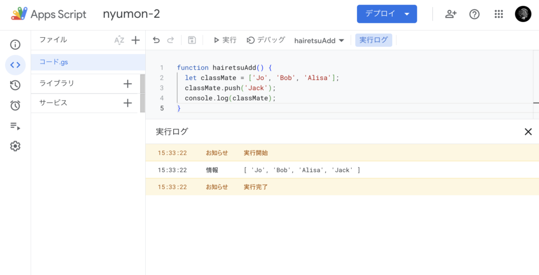Run the script with 実行 button
The width and height of the screenshot is (539, 275).
pyautogui.click(x=224, y=40)
